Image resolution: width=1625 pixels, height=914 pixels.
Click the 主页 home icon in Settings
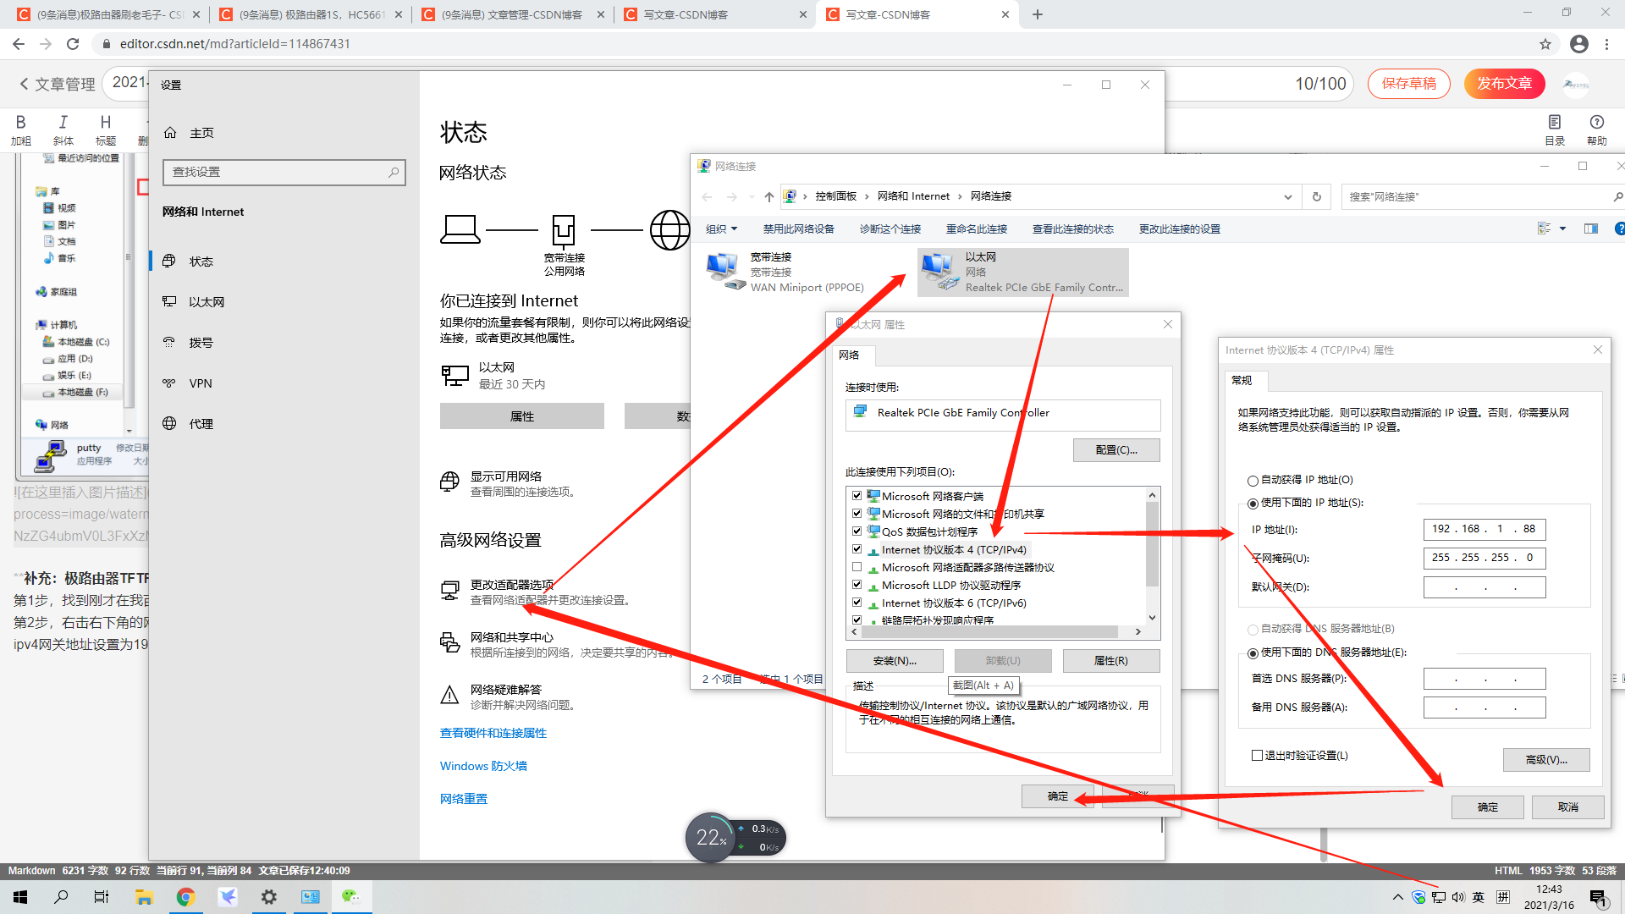170,133
